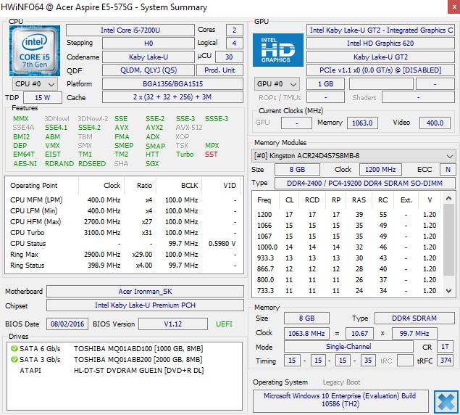Screen dimensions: 460x415
Task: Expand the Kingston memory module dropdown
Action: tap(354, 156)
